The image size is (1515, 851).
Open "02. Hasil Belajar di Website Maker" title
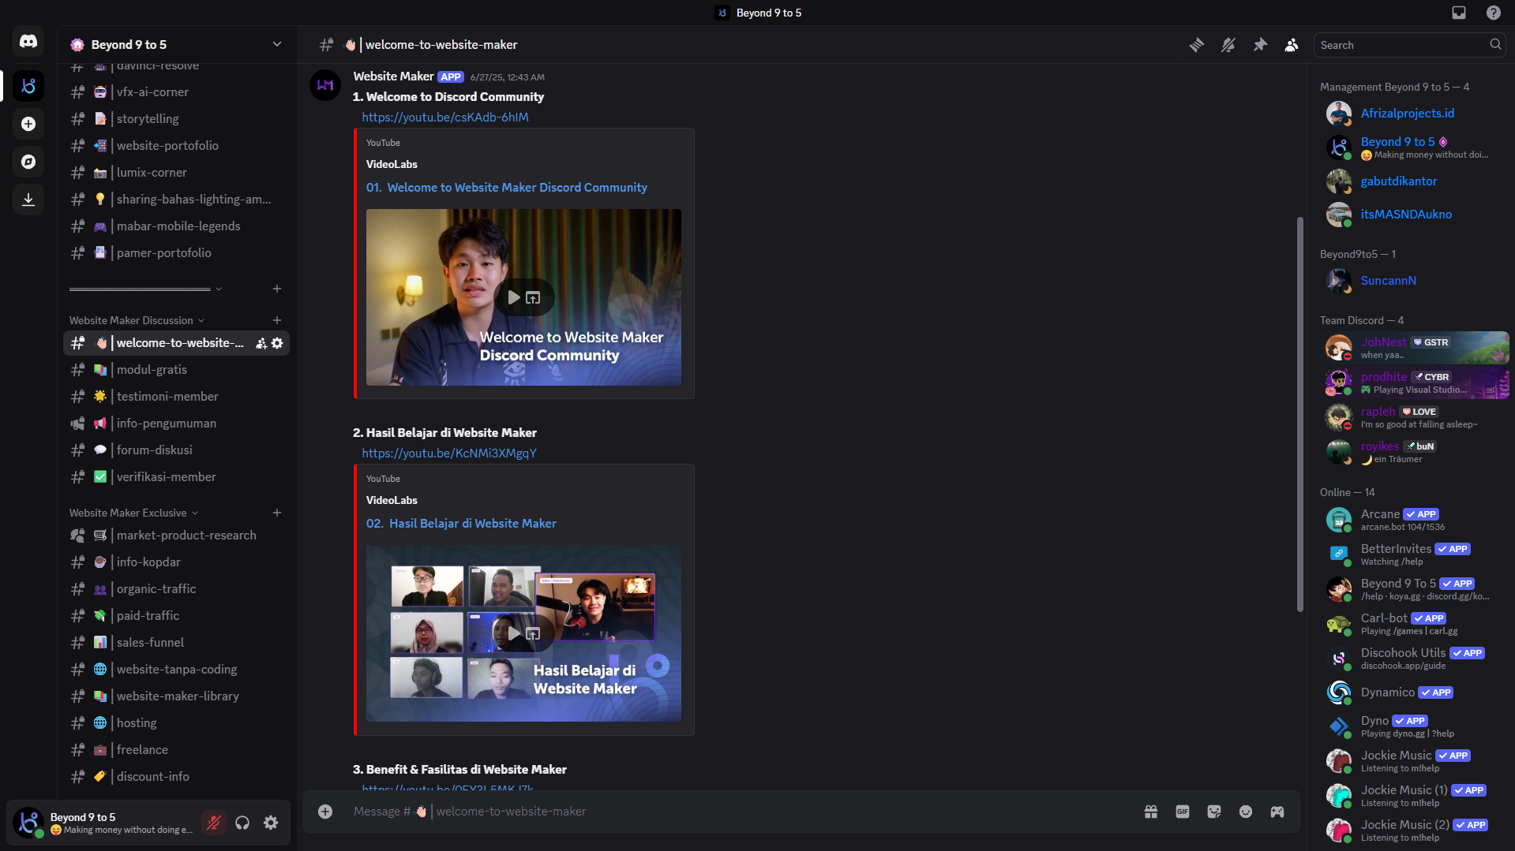(x=461, y=524)
